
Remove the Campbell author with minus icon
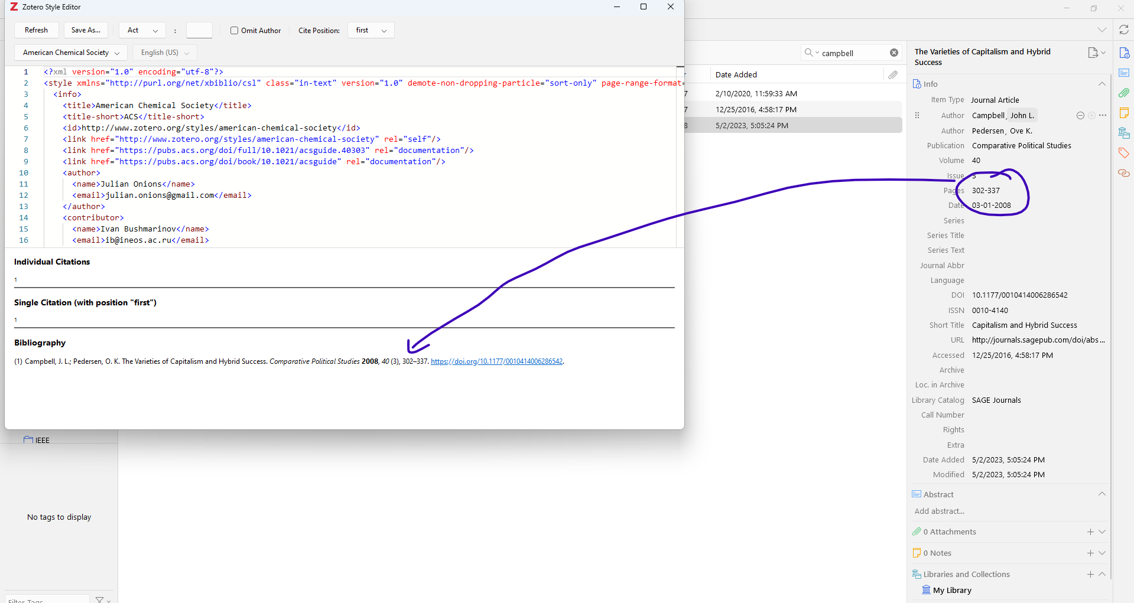pos(1080,116)
